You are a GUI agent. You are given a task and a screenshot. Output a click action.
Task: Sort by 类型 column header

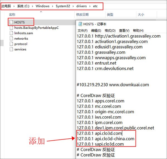click(x=110, y=14)
